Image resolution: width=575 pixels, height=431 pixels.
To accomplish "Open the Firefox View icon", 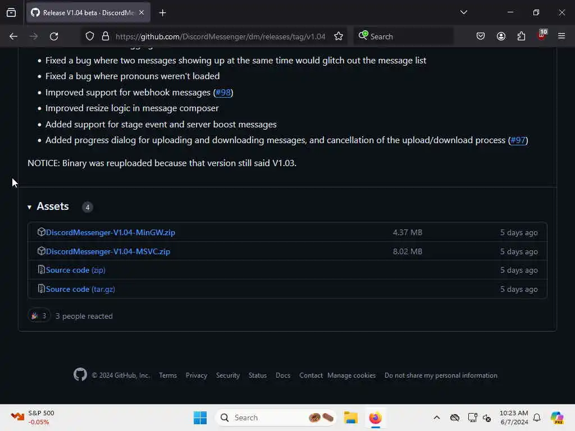I will [x=11, y=13].
